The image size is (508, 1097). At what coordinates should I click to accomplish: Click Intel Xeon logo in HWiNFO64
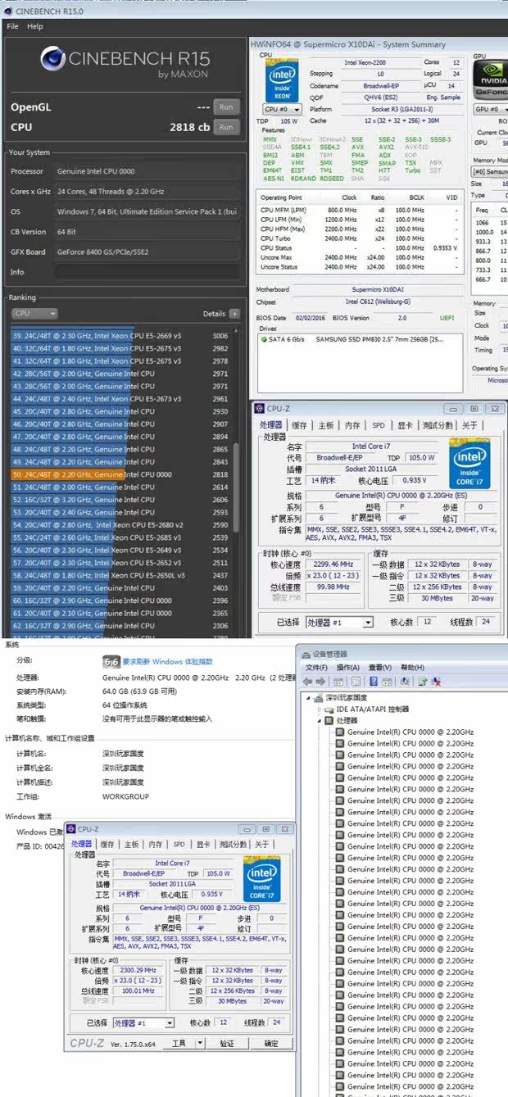280,81
